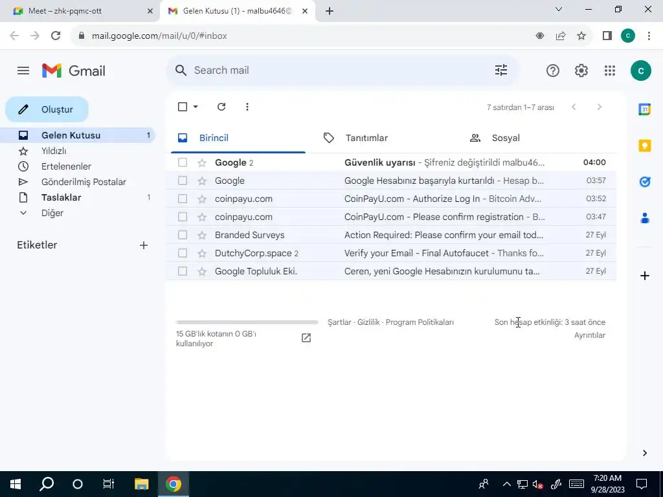This screenshot has height=497, width=663.
Task: Get add-ons plus icon in side panel
Action: [x=644, y=276]
